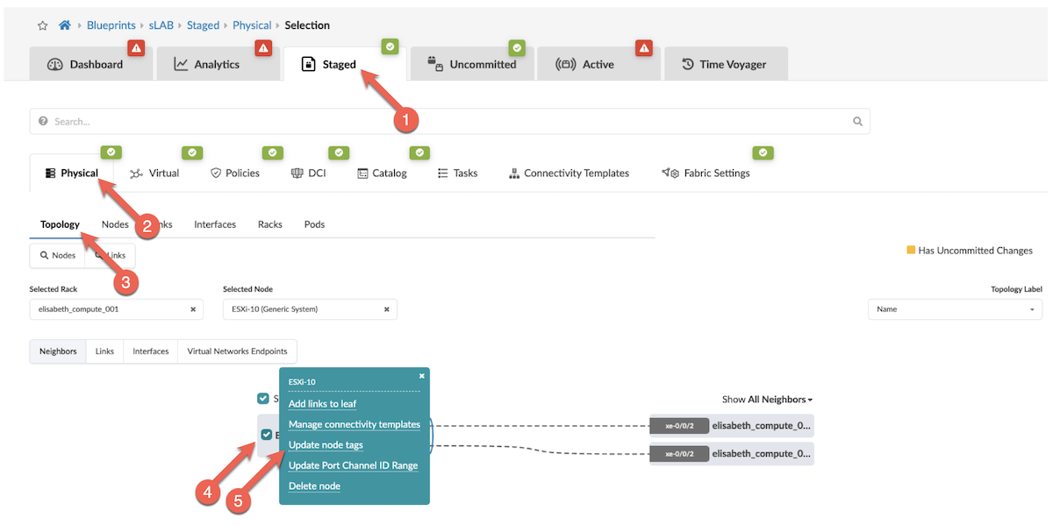Open the Active tab

click(598, 64)
